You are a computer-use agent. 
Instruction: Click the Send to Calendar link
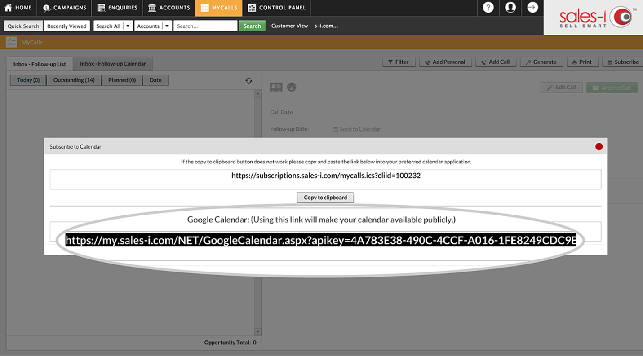(360, 129)
